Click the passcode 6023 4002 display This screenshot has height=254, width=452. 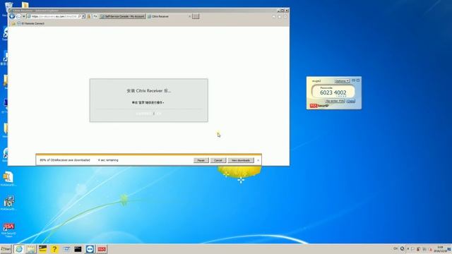pyautogui.click(x=333, y=92)
